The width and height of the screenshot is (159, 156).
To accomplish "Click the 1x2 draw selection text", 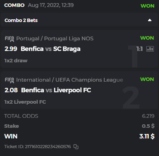I will coord(16,61).
